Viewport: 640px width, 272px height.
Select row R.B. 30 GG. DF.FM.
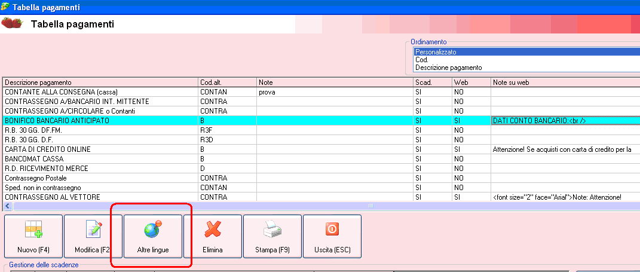pyautogui.click(x=321, y=130)
